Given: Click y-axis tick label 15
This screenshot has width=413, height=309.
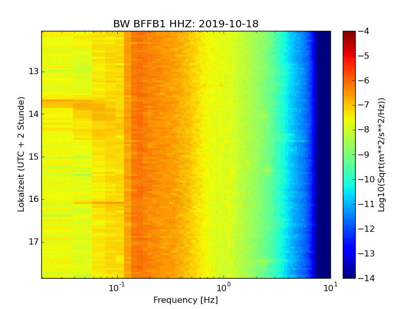Looking at the screenshot, I should tap(34, 157).
